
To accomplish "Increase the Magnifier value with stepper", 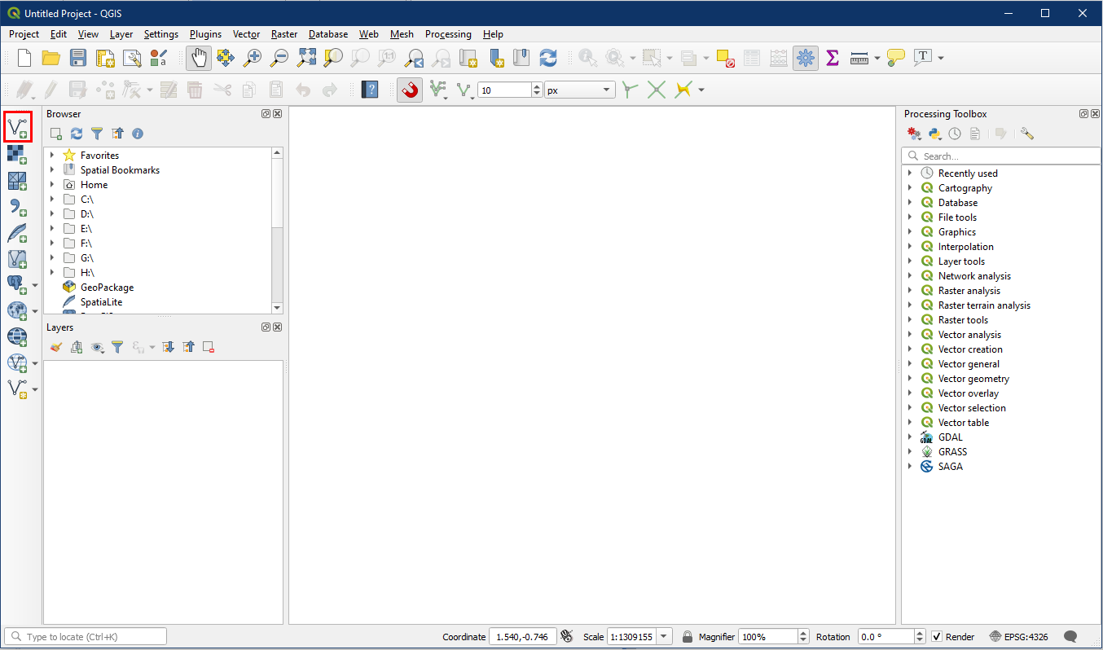I will click(x=804, y=633).
